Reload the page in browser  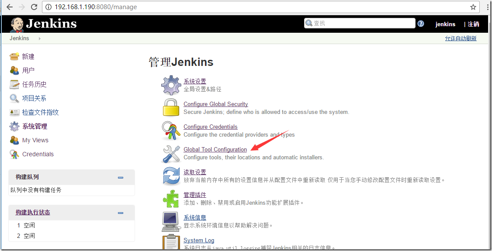(x=34, y=7)
